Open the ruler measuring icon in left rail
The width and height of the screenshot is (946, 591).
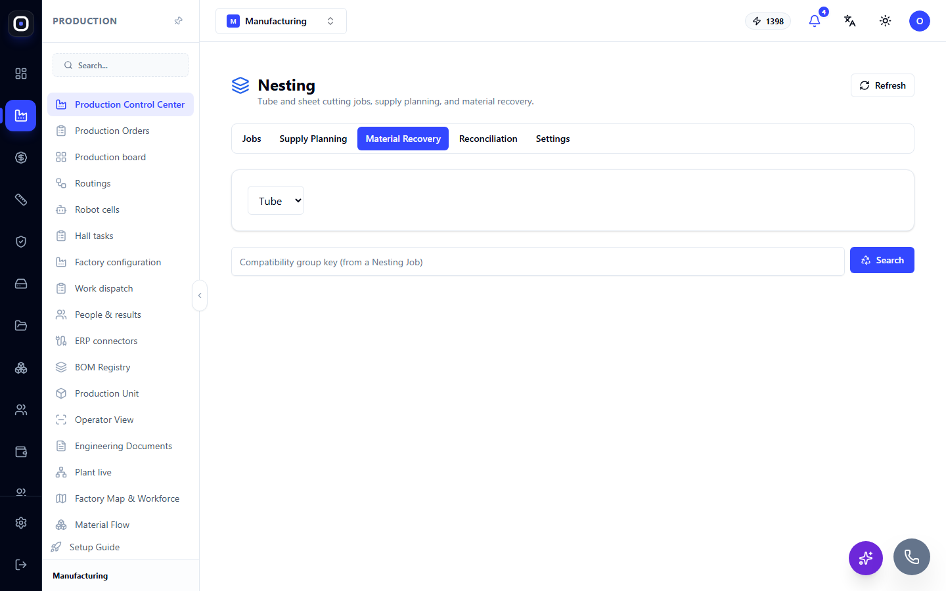pos(21,200)
